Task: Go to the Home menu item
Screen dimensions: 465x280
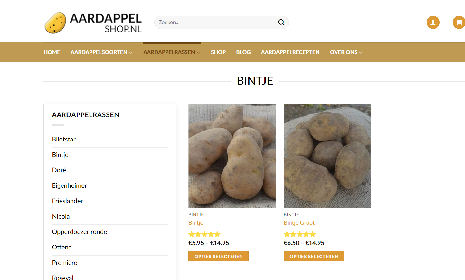Action: coord(52,52)
